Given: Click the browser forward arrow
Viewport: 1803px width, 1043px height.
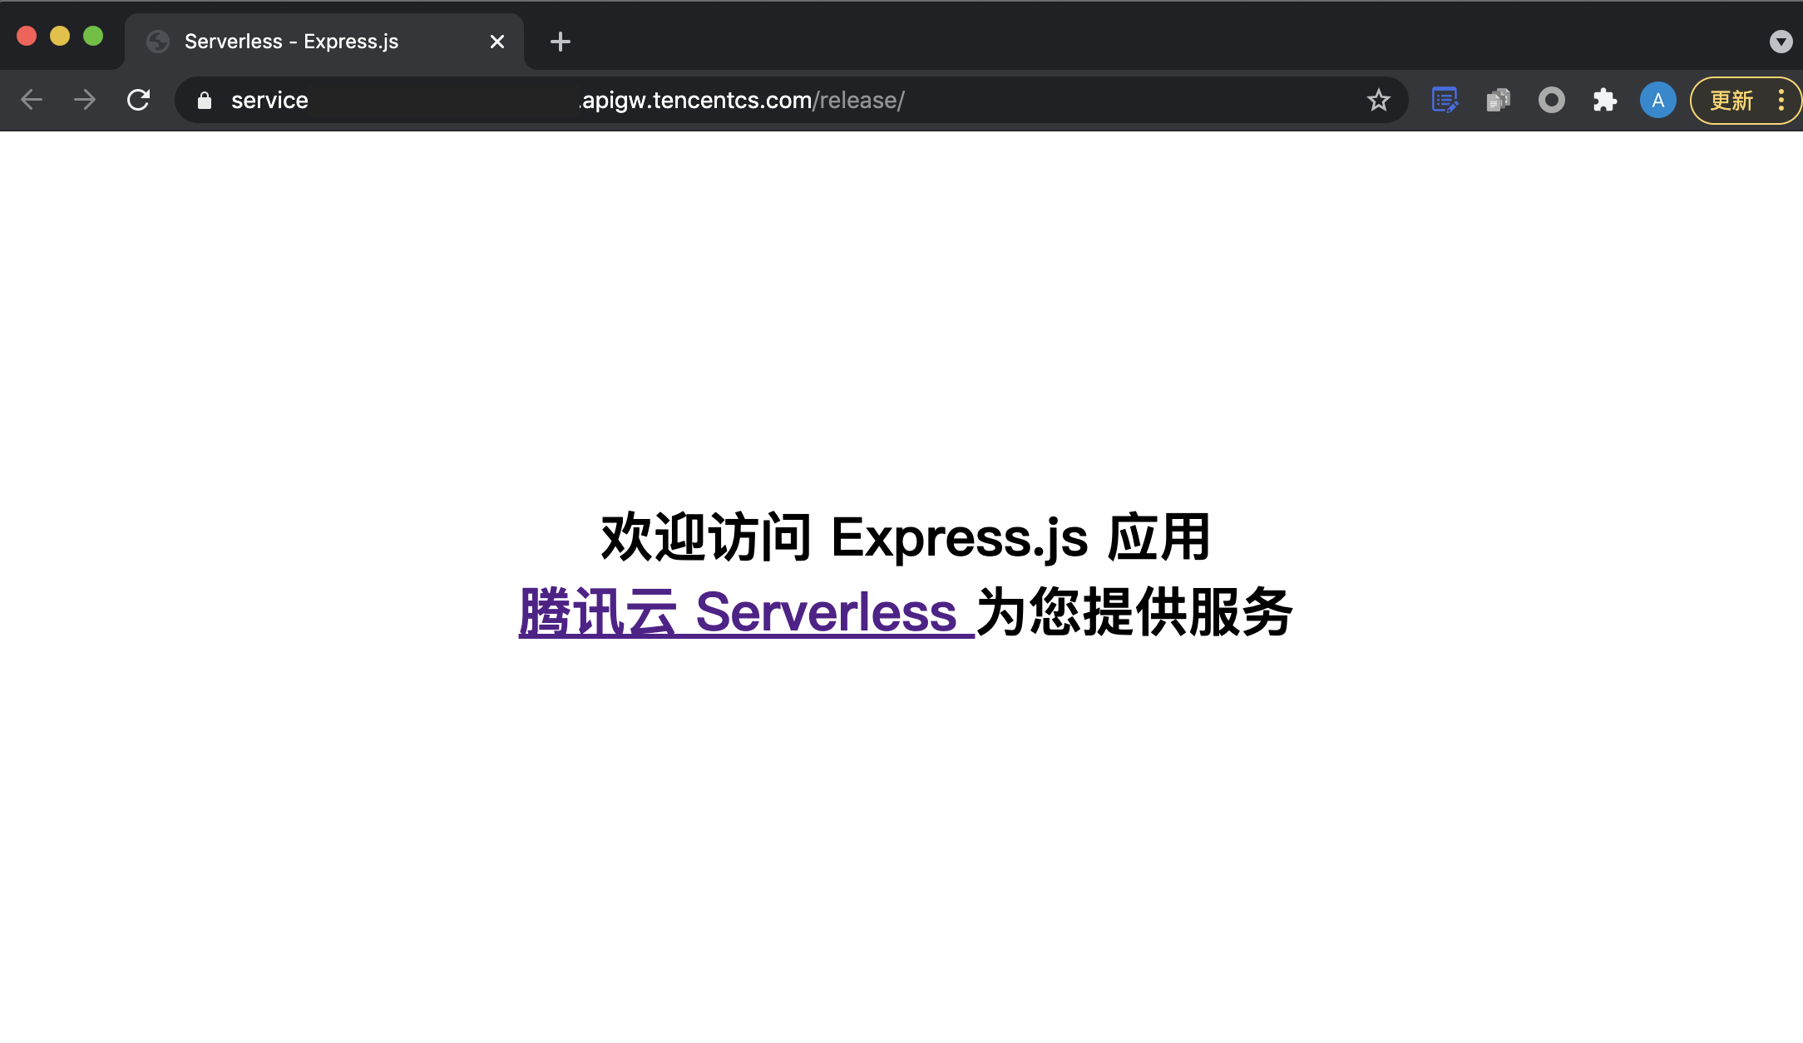Looking at the screenshot, I should pos(85,100).
